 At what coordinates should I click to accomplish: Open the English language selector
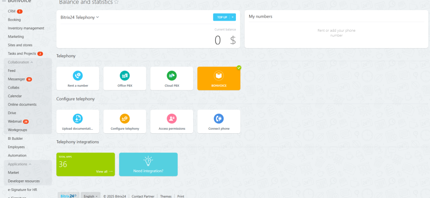(90, 196)
